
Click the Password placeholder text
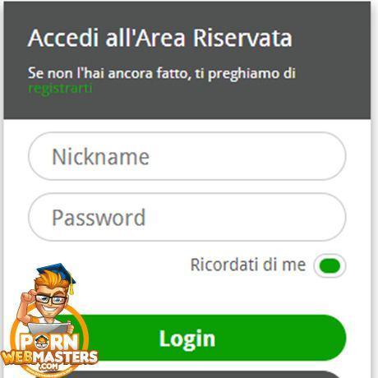99,218
